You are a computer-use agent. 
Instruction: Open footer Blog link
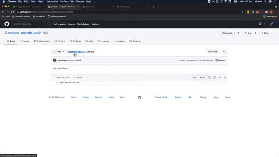(215, 97)
